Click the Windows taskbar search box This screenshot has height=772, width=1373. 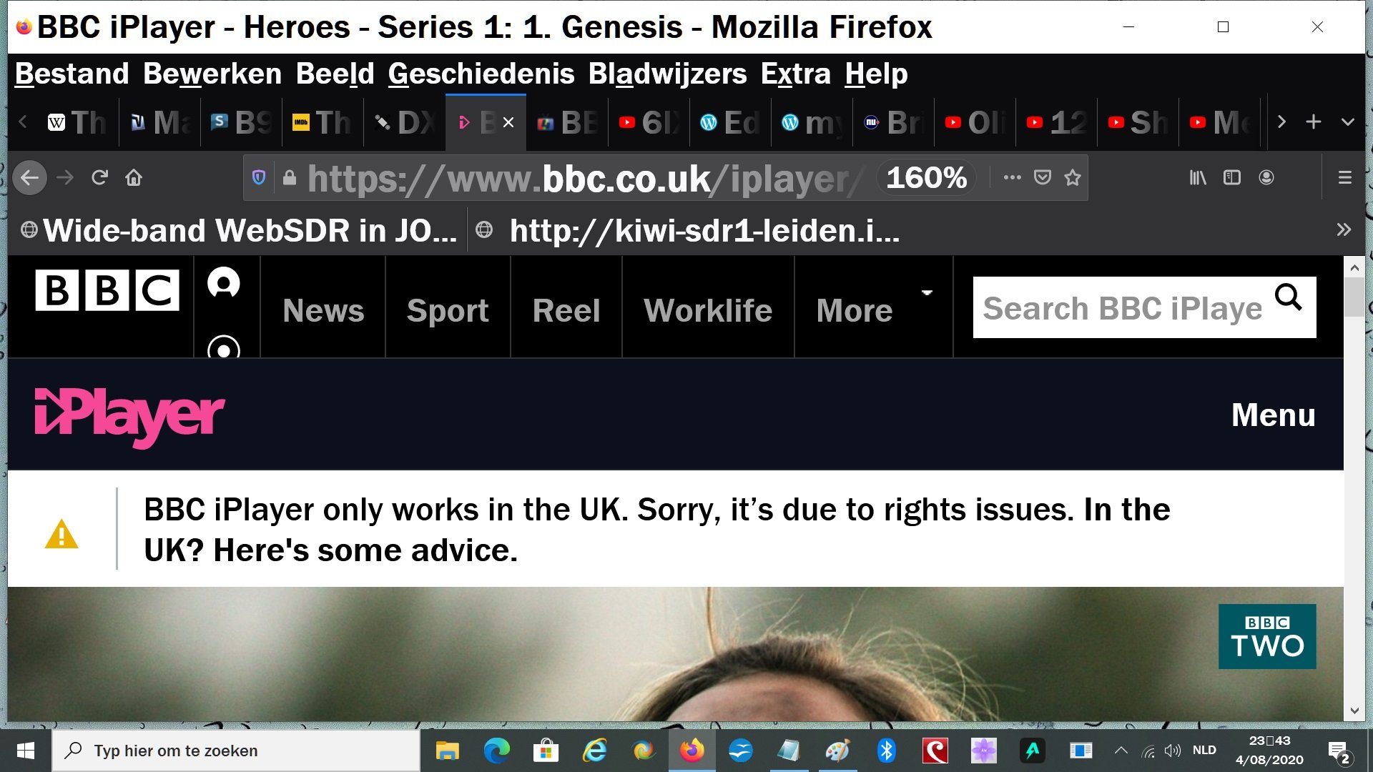point(236,751)
